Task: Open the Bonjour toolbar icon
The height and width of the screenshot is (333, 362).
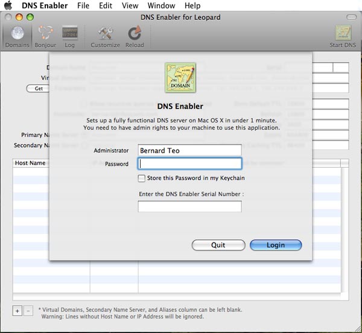Action: 45,35
